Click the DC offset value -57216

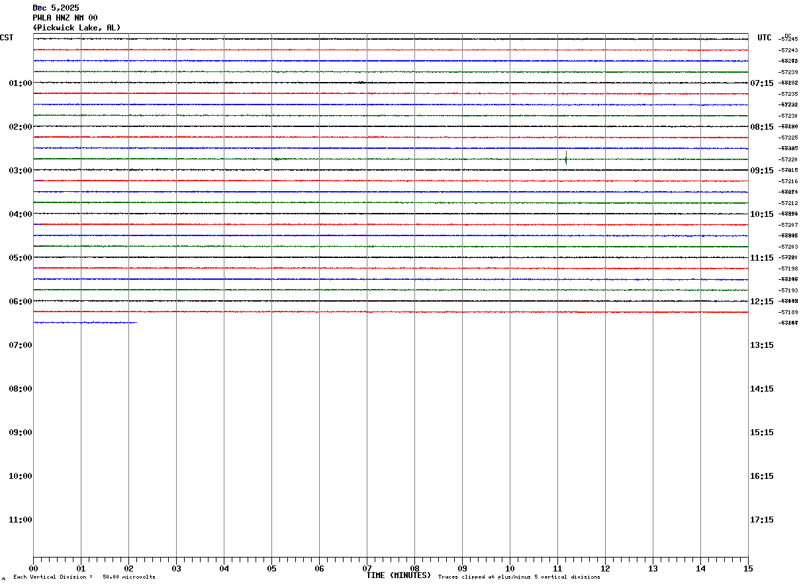[788, 181]
